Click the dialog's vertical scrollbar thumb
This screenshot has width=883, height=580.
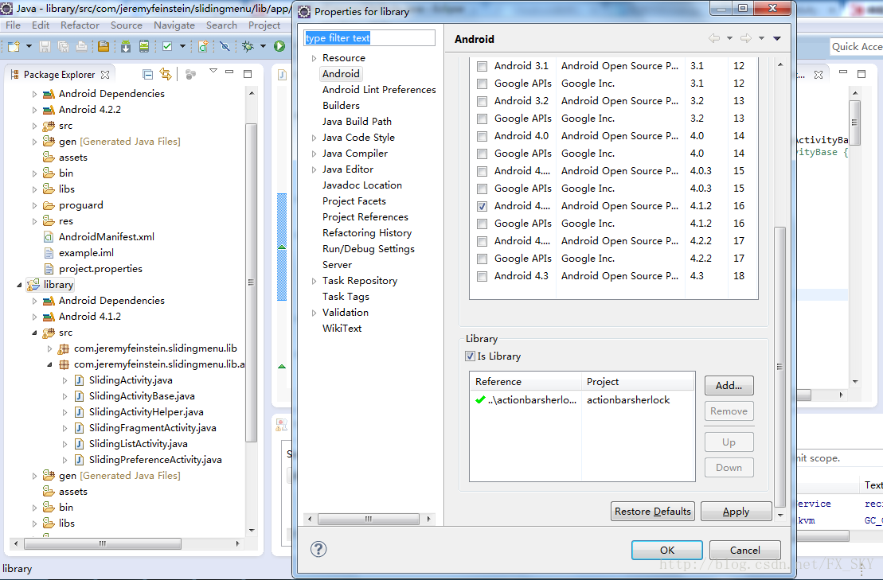click(780, 367)
